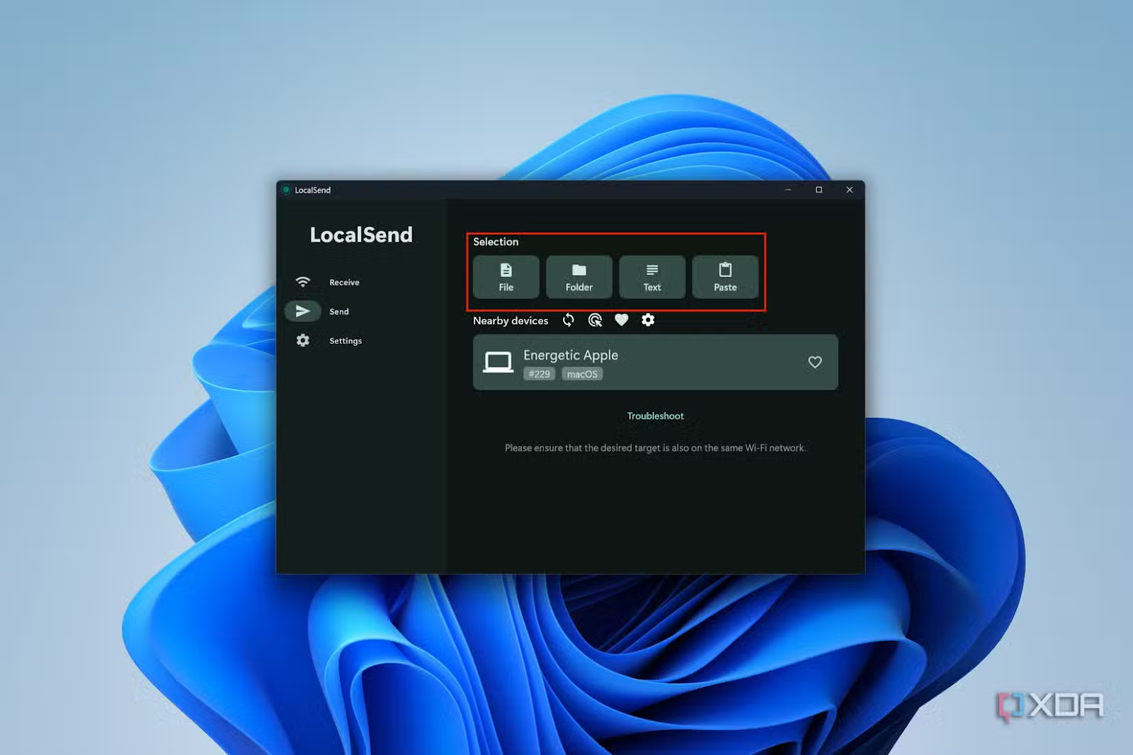Click the #229 badge
Viewport: 1133px width, 755px height.
[x=539, y=374]
